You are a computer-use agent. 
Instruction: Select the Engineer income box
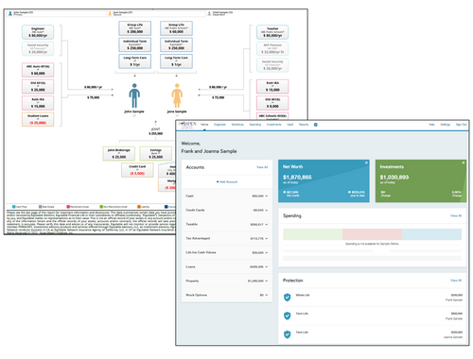[x=38, y=32]
